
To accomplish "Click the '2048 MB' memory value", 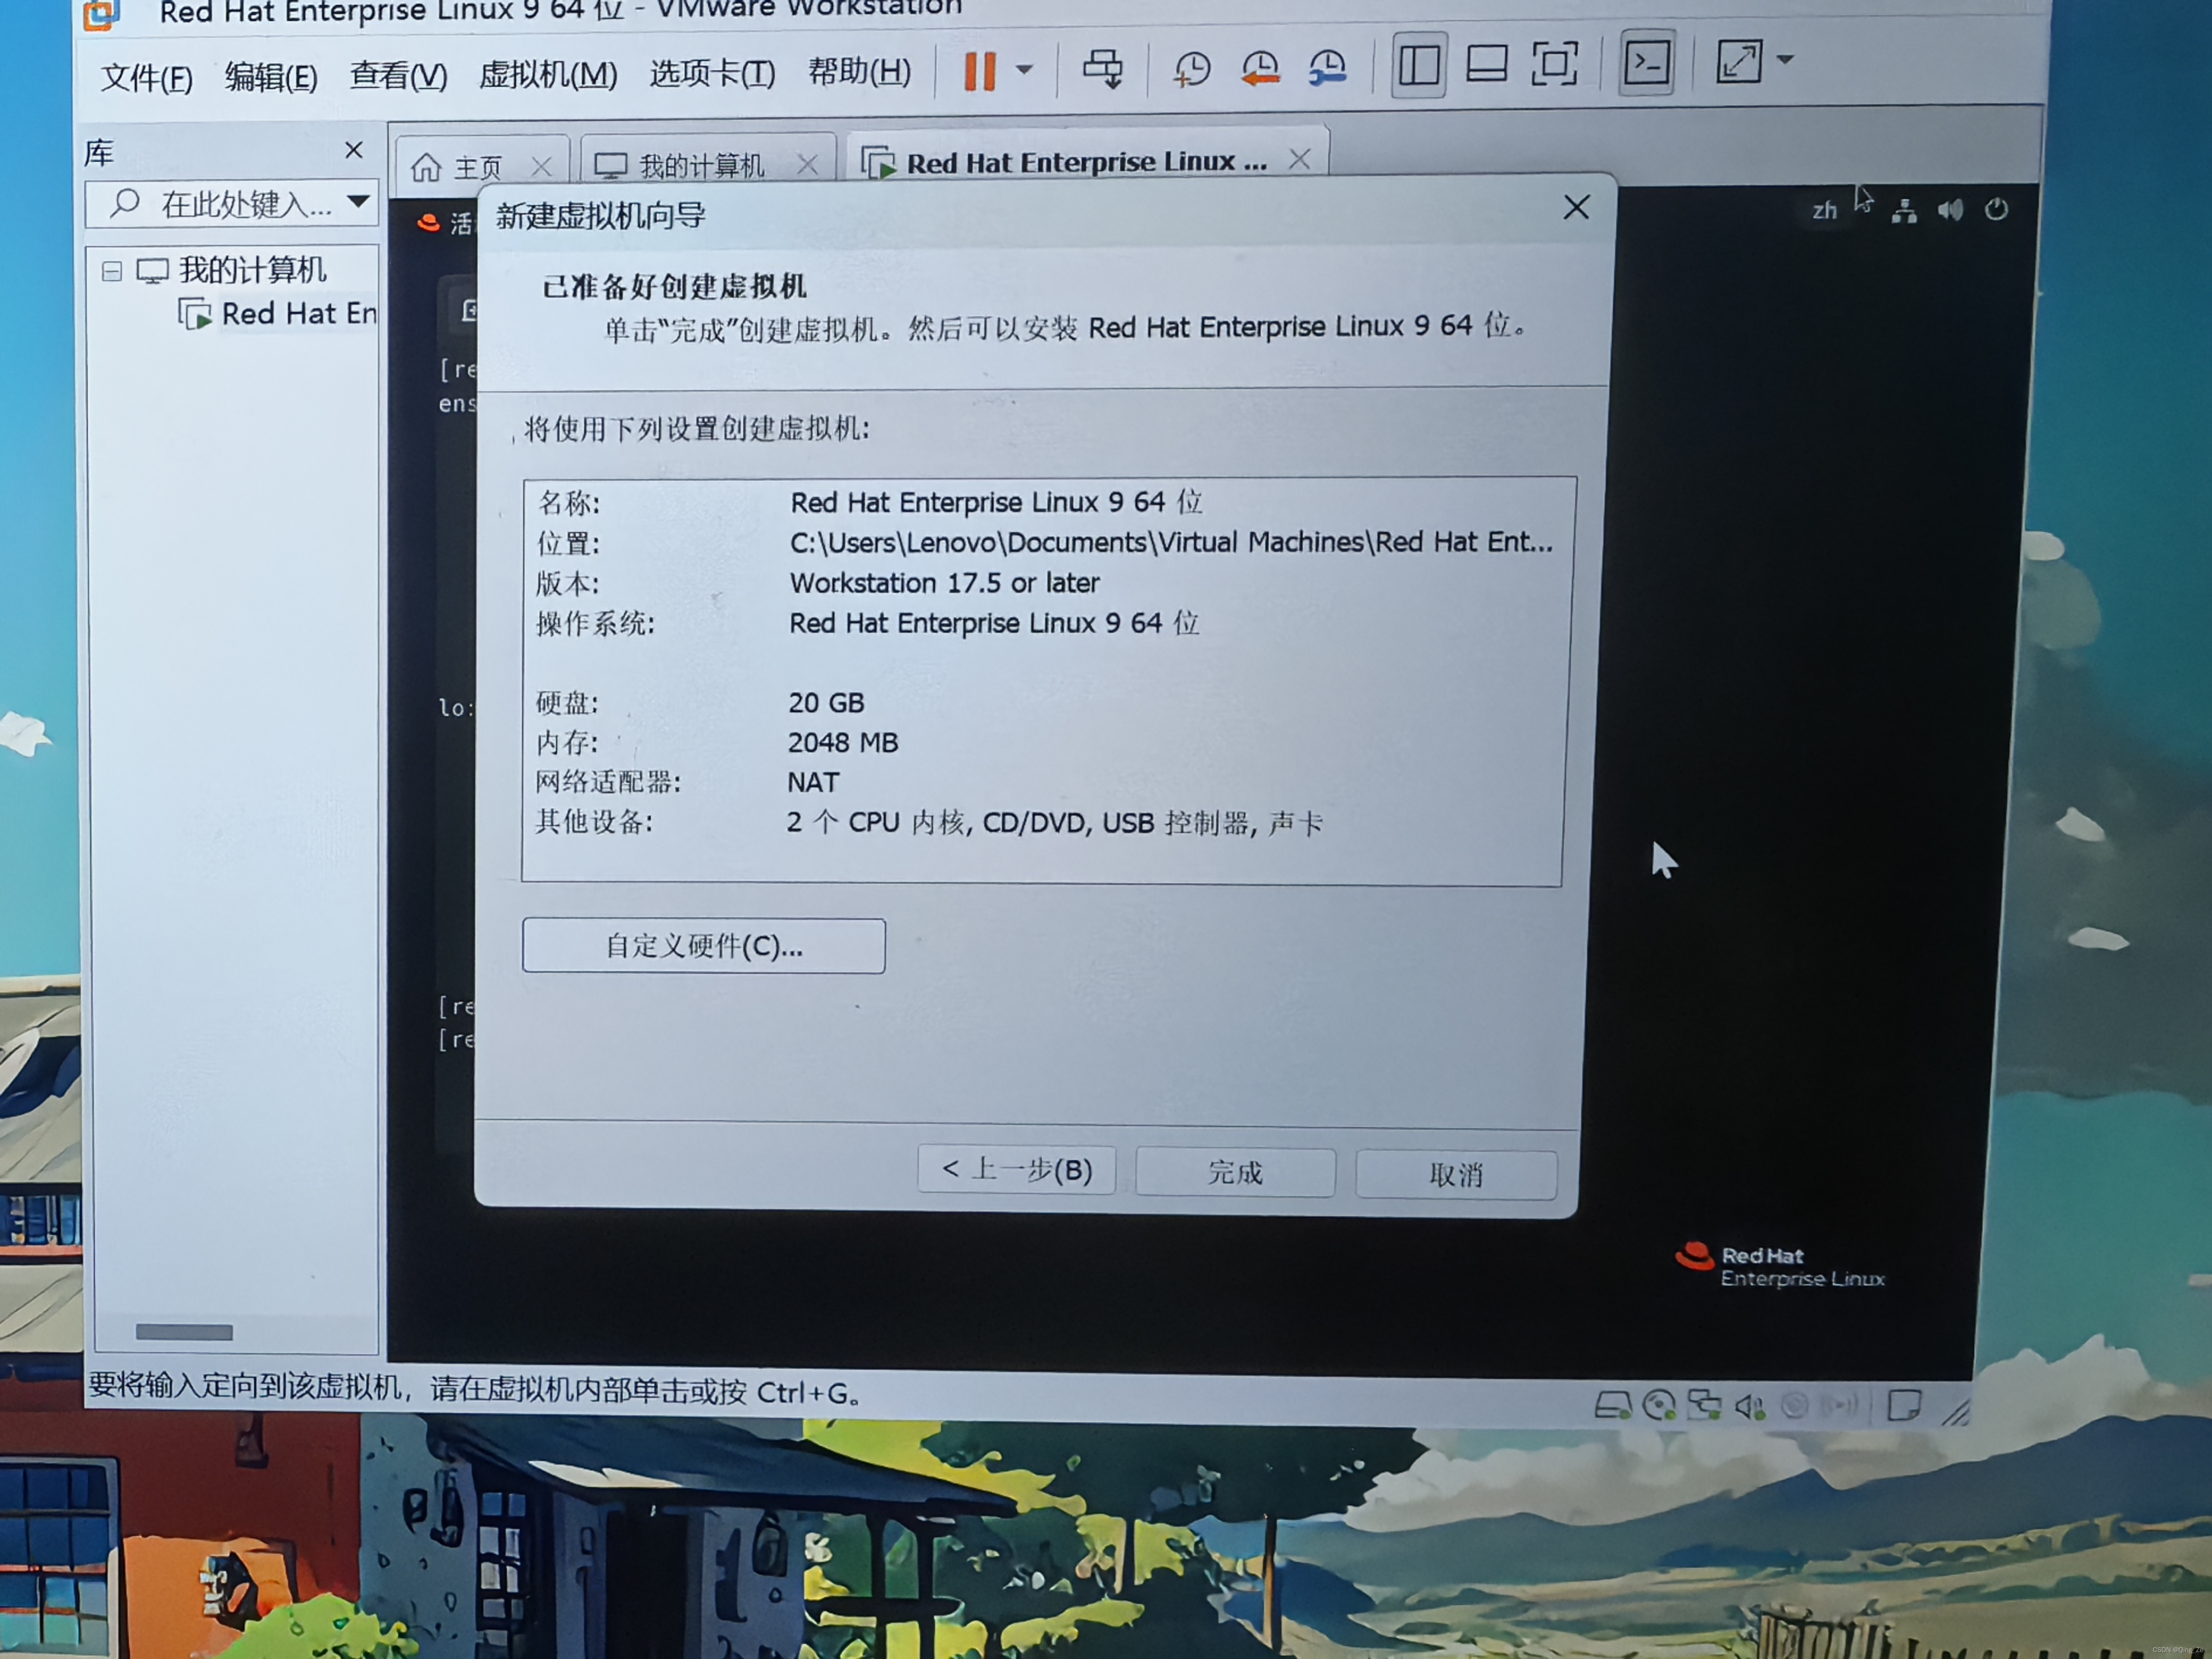I will [x=843, y=743].
